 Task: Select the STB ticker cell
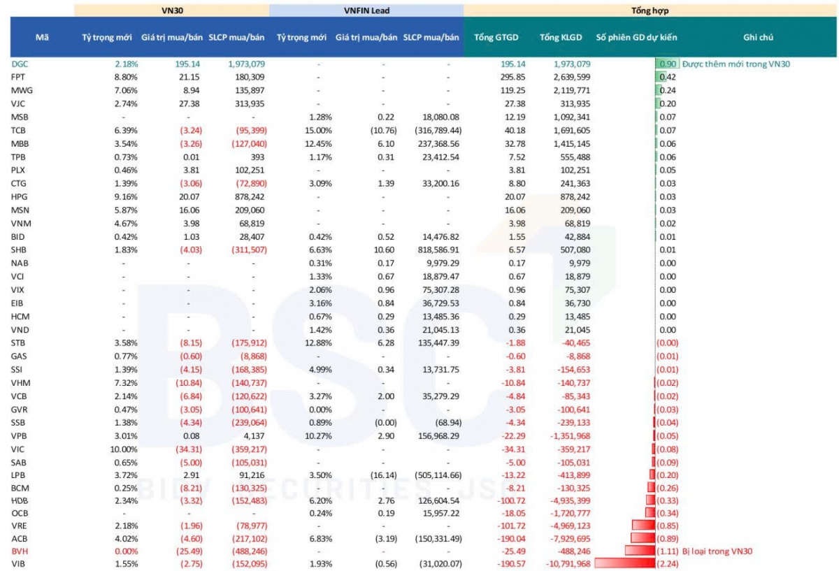pos(19,342)
